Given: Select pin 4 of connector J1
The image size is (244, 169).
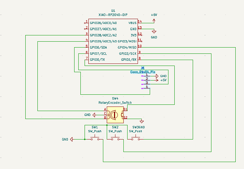Looking at the screenshot, I should tap(146, 87).
